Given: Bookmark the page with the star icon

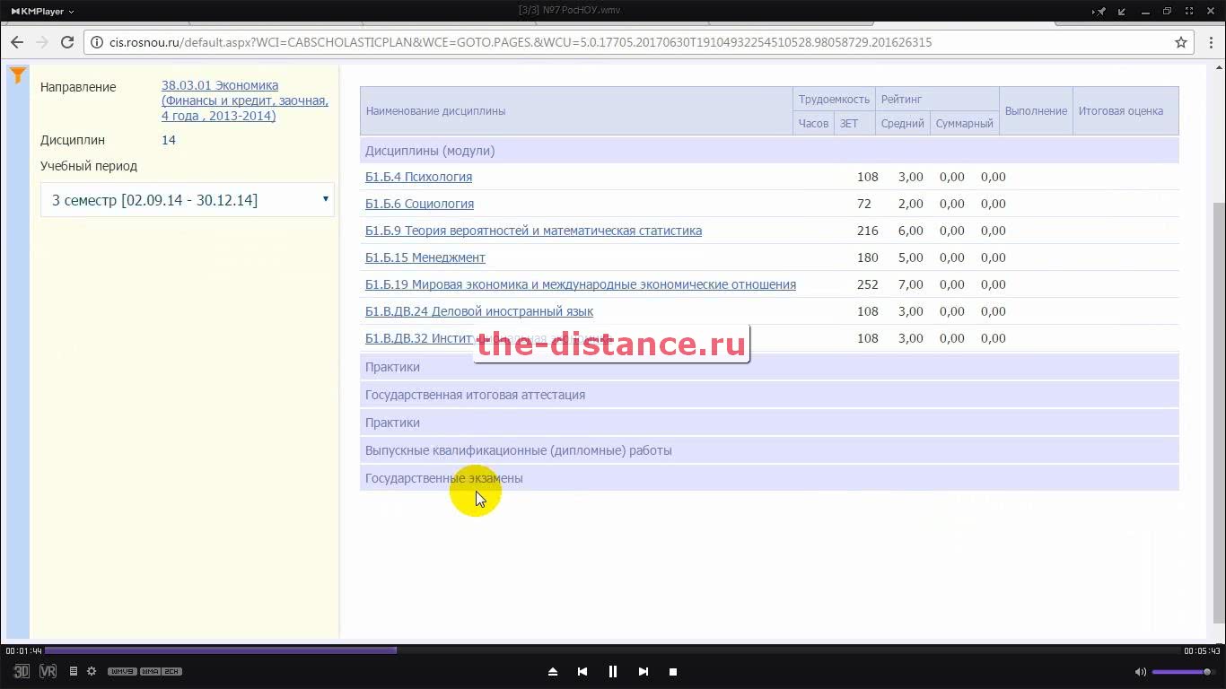Looking at the screenshot, I should (1181, 42).
